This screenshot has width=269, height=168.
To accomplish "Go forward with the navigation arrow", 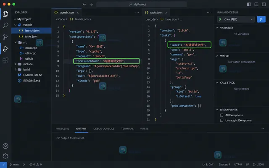I will click(x=91, y=4).
